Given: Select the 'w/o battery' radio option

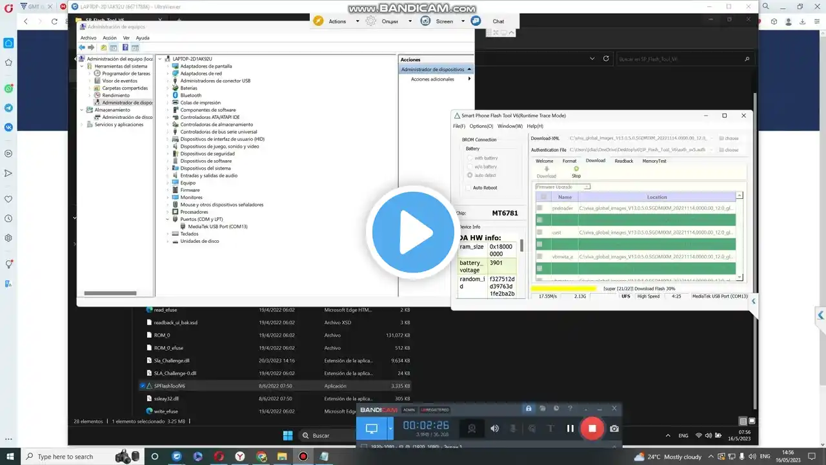Looking at the screenshot, I should (470, 167).
